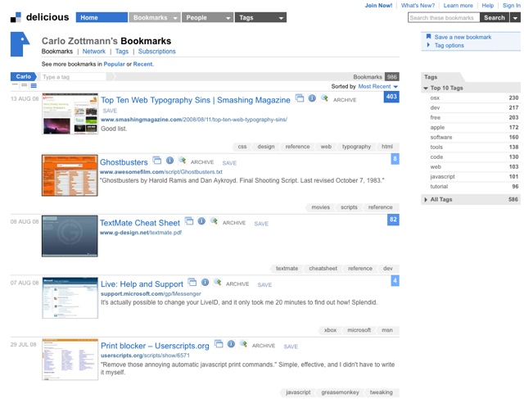Expand the All Tags section
This screenshot has height=399, width=524.
(426, 199)
